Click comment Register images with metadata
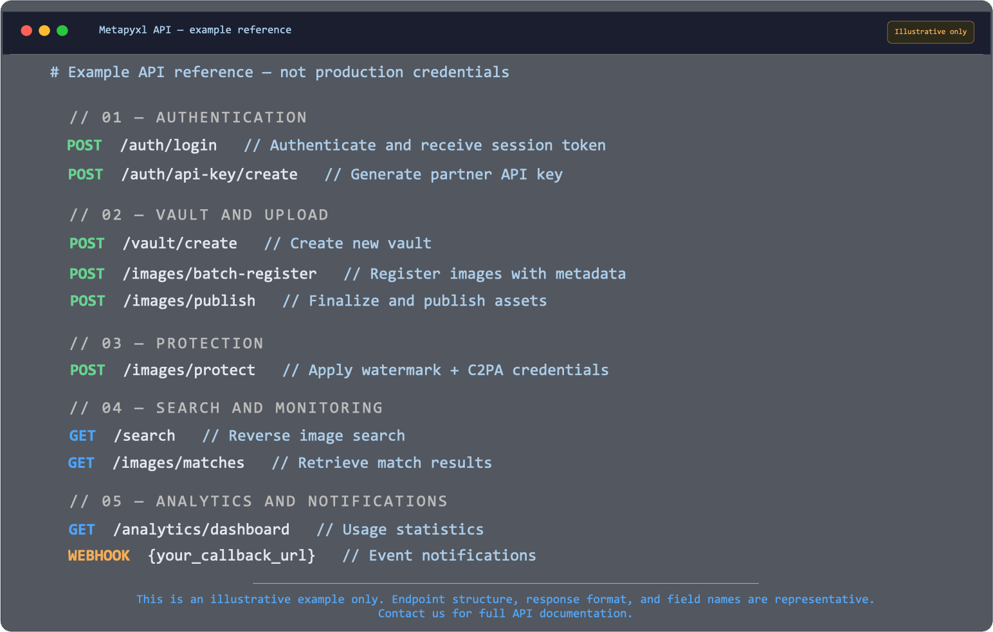993x632 pixels. pyautogui.click(x=485, y=274)
